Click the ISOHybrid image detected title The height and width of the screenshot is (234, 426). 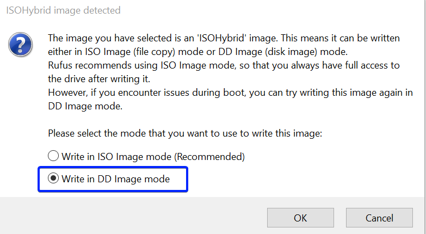coord(64,10)
